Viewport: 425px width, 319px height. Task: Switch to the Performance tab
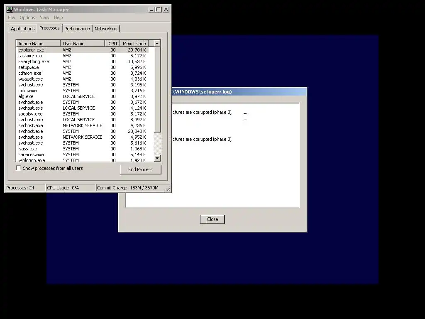click(77, 29)
